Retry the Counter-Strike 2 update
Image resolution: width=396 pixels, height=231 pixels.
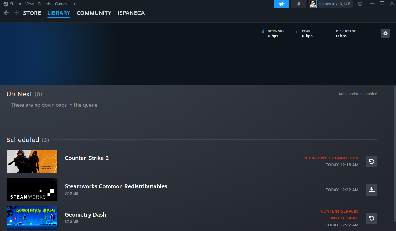(372, 162)
